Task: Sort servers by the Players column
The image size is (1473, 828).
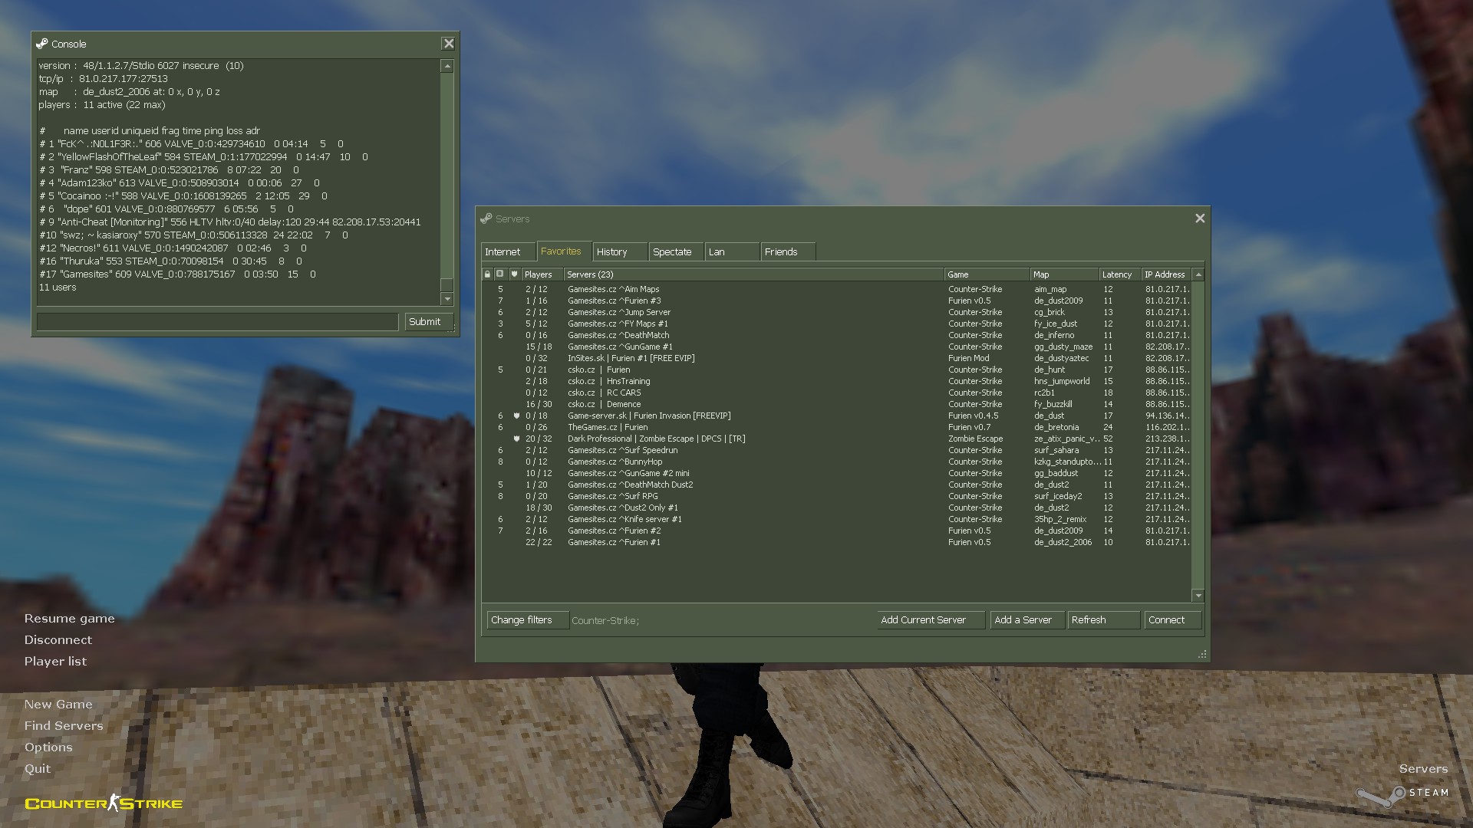Action: [x=542, y=274]
